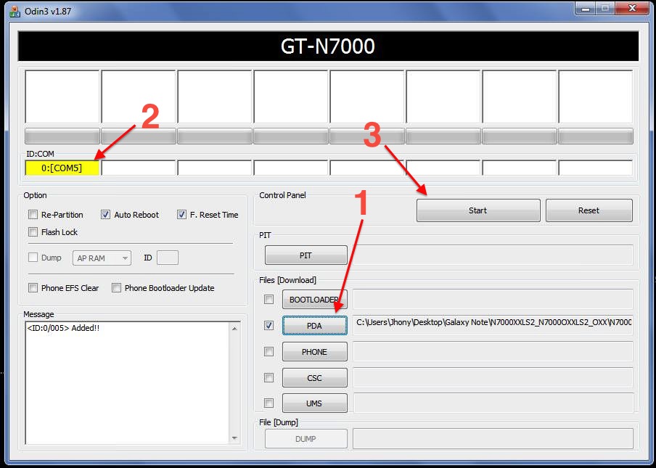Enable Phone Bootloader Update checkbox
The height and width of the screenshot is (468, 656).
coord(116,288)
